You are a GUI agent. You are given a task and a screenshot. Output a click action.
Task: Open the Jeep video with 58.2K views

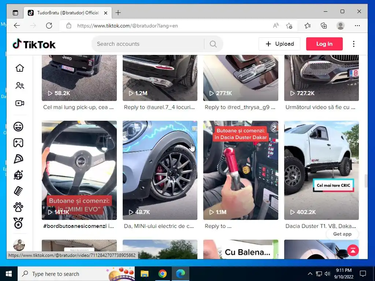point(79,78)
